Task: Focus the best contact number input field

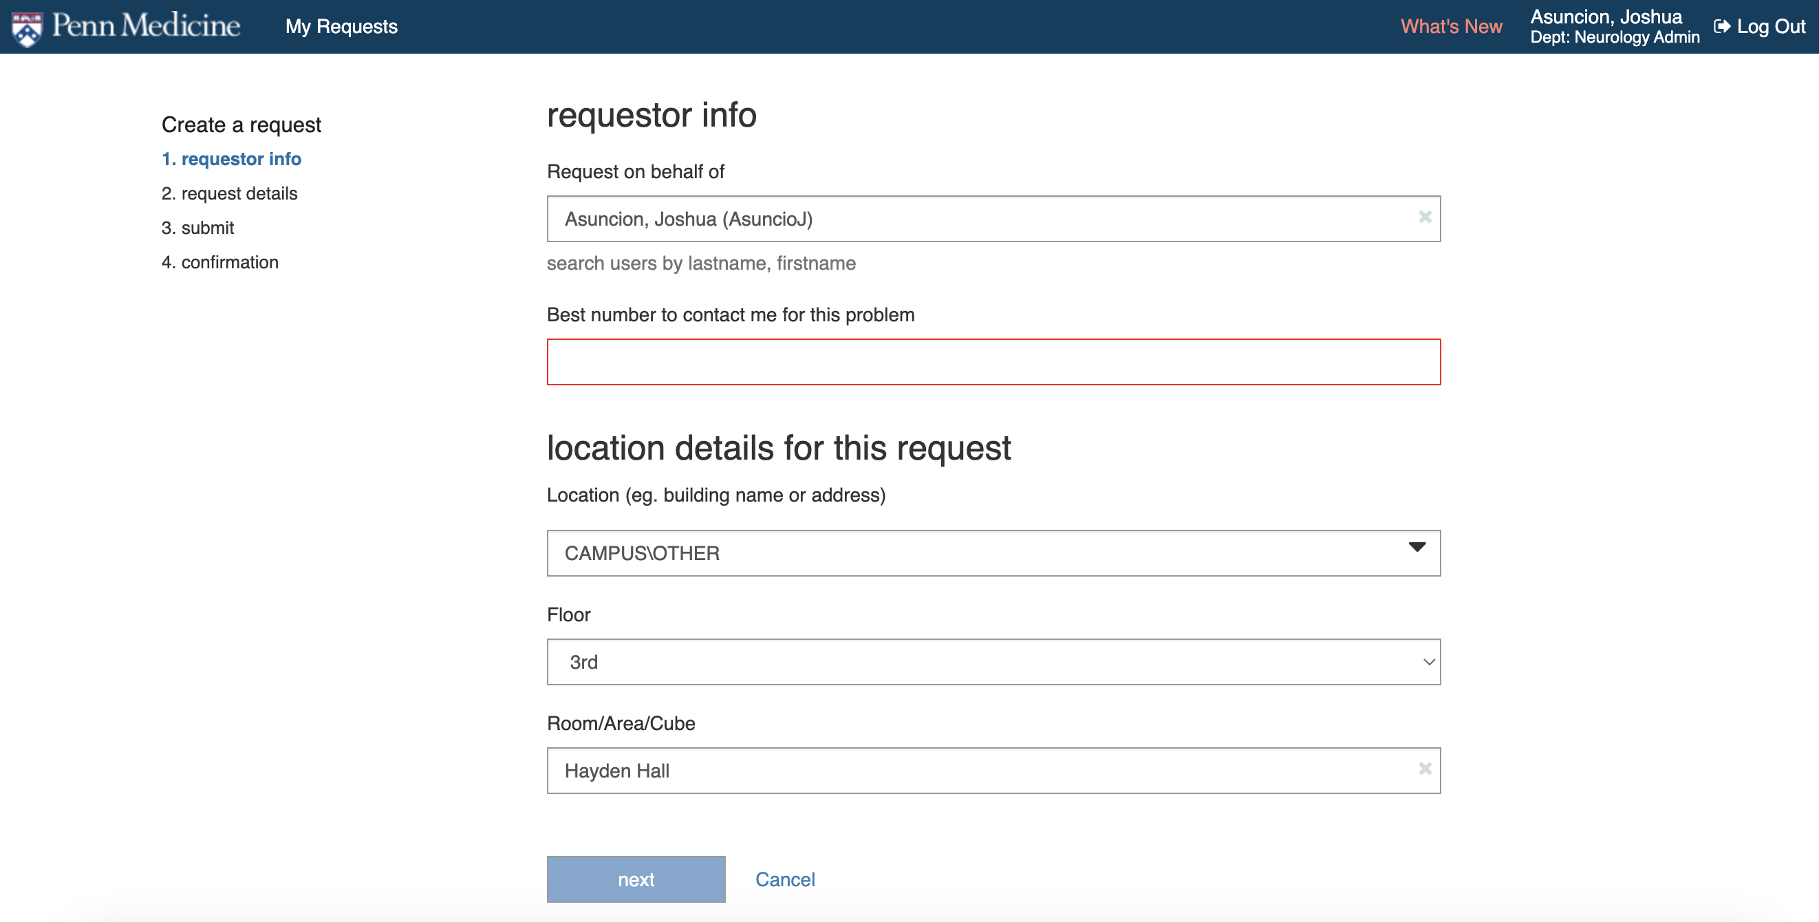Action: pos(993,361)
